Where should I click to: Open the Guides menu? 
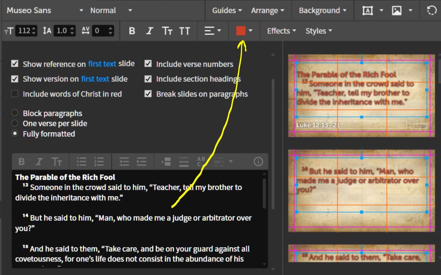point(227,10)
